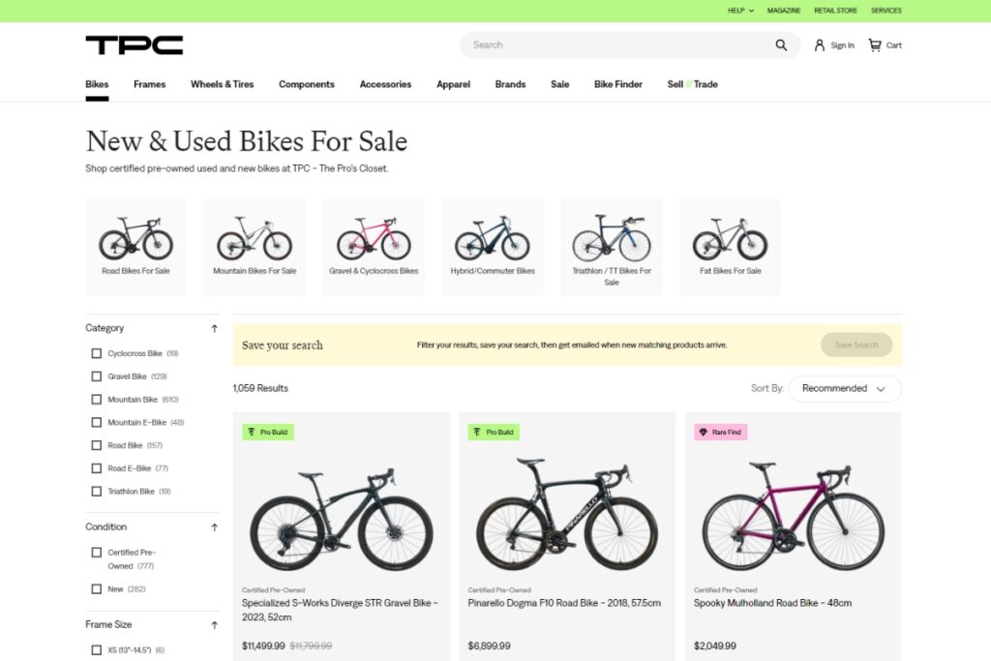Click the TPC logo

pos(134,45)
